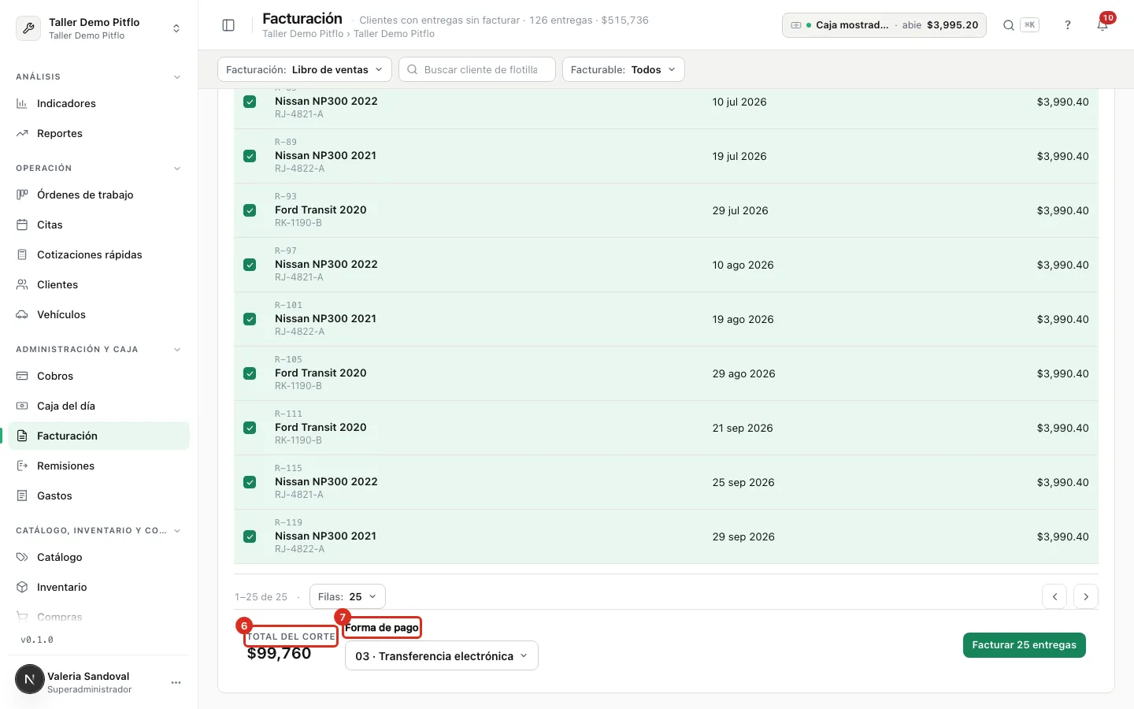1134x709 pixels.
Task: Click Valeria Sandoval's avatar
Action: coord(30,679)
